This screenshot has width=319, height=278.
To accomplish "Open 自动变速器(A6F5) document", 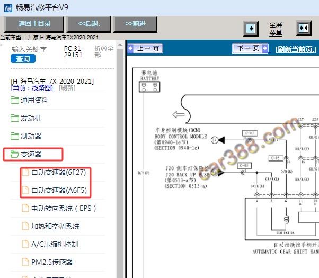I will (x=59, y=190).
